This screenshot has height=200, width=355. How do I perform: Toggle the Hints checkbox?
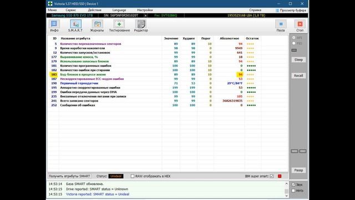tap(293, 191)
